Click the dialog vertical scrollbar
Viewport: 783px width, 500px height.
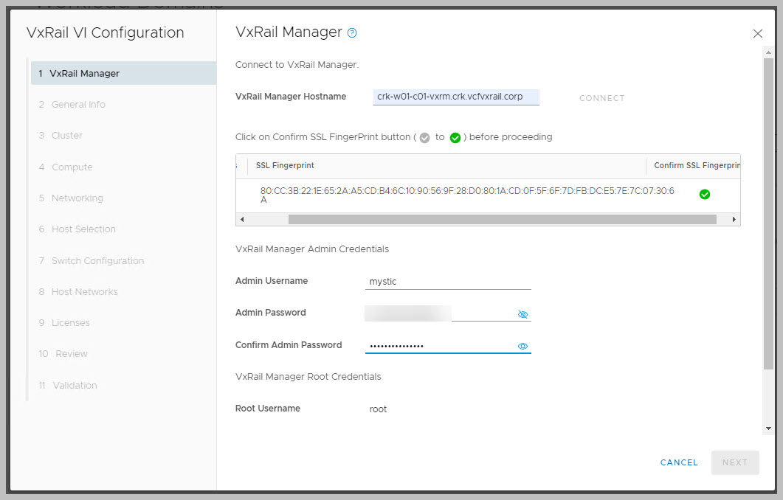(x=768, y=221)
